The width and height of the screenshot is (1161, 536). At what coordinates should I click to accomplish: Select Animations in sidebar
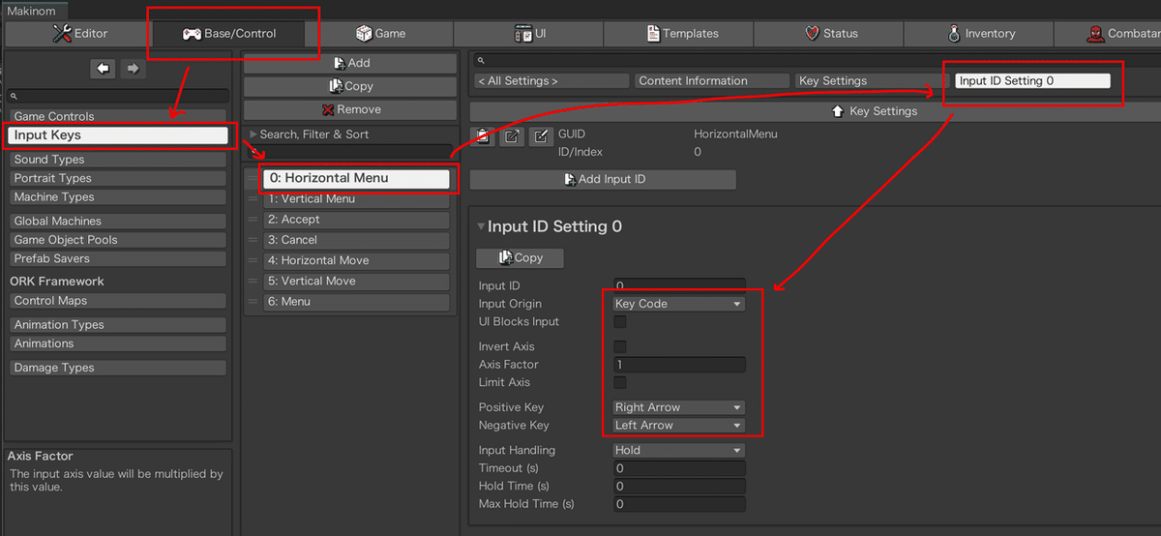tap(118, 343)
